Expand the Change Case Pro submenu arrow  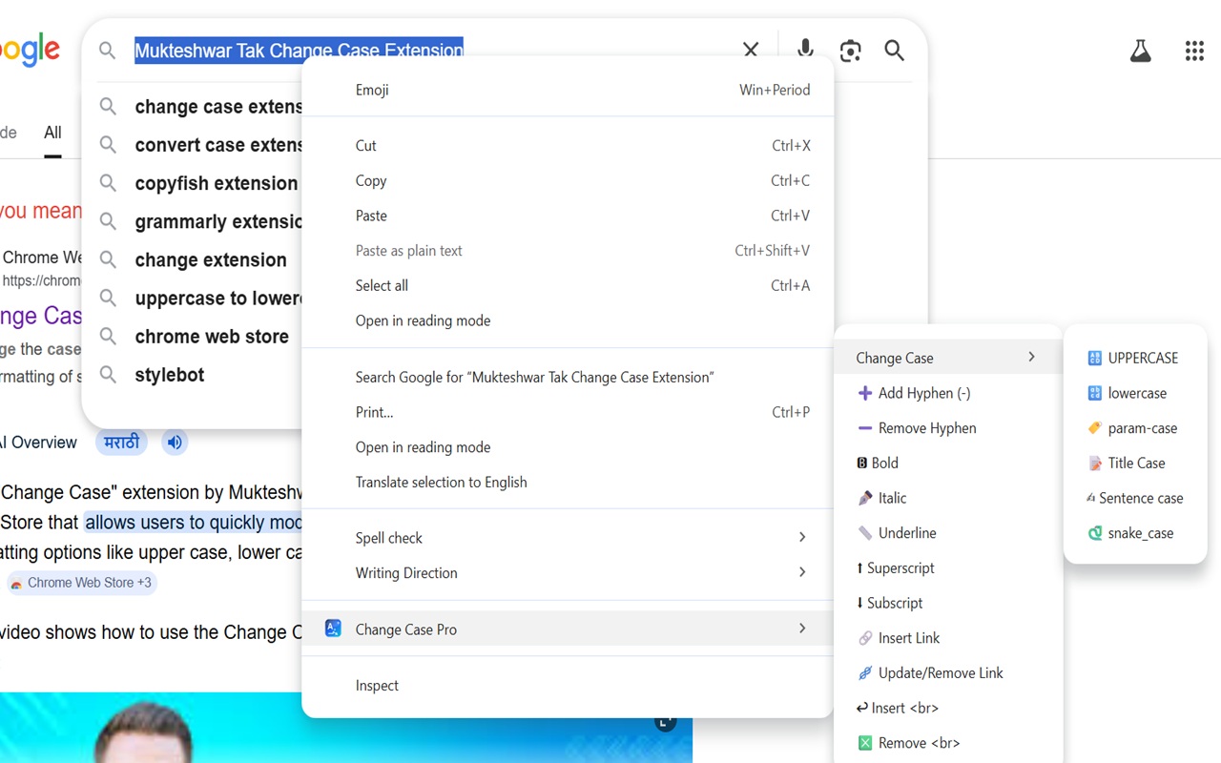tap(802, 629)
